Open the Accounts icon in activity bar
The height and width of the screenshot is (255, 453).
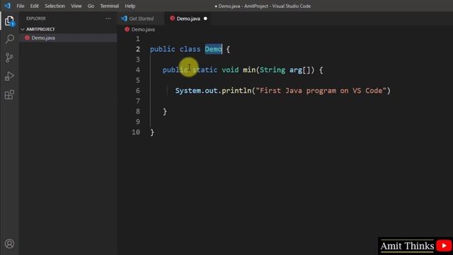[x=9, y=244]
